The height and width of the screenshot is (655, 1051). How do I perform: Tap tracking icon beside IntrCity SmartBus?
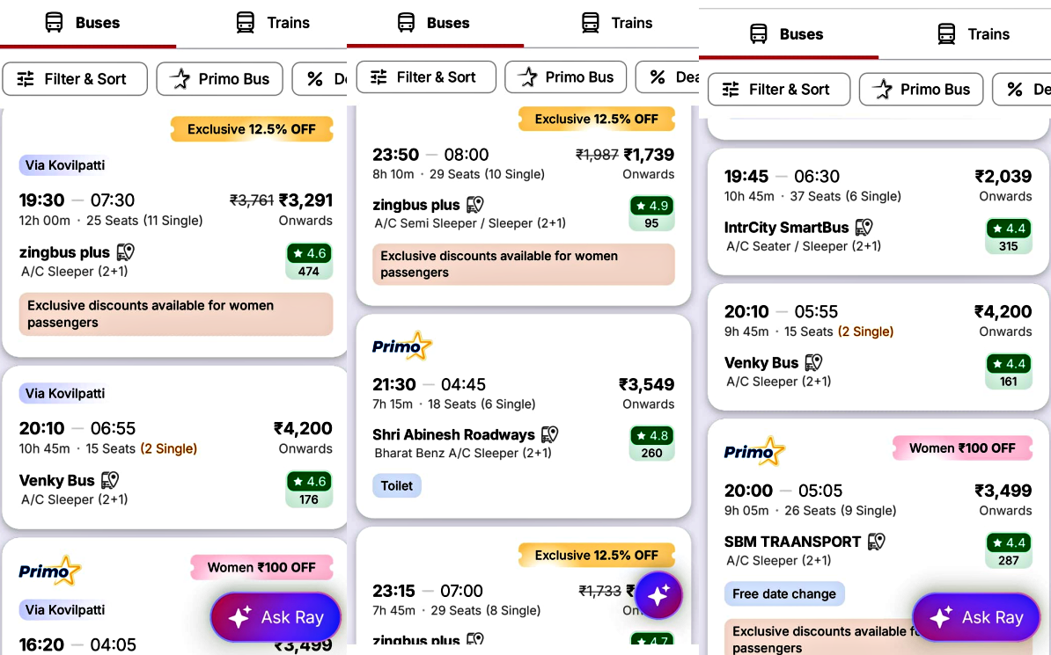coord(864,227)
